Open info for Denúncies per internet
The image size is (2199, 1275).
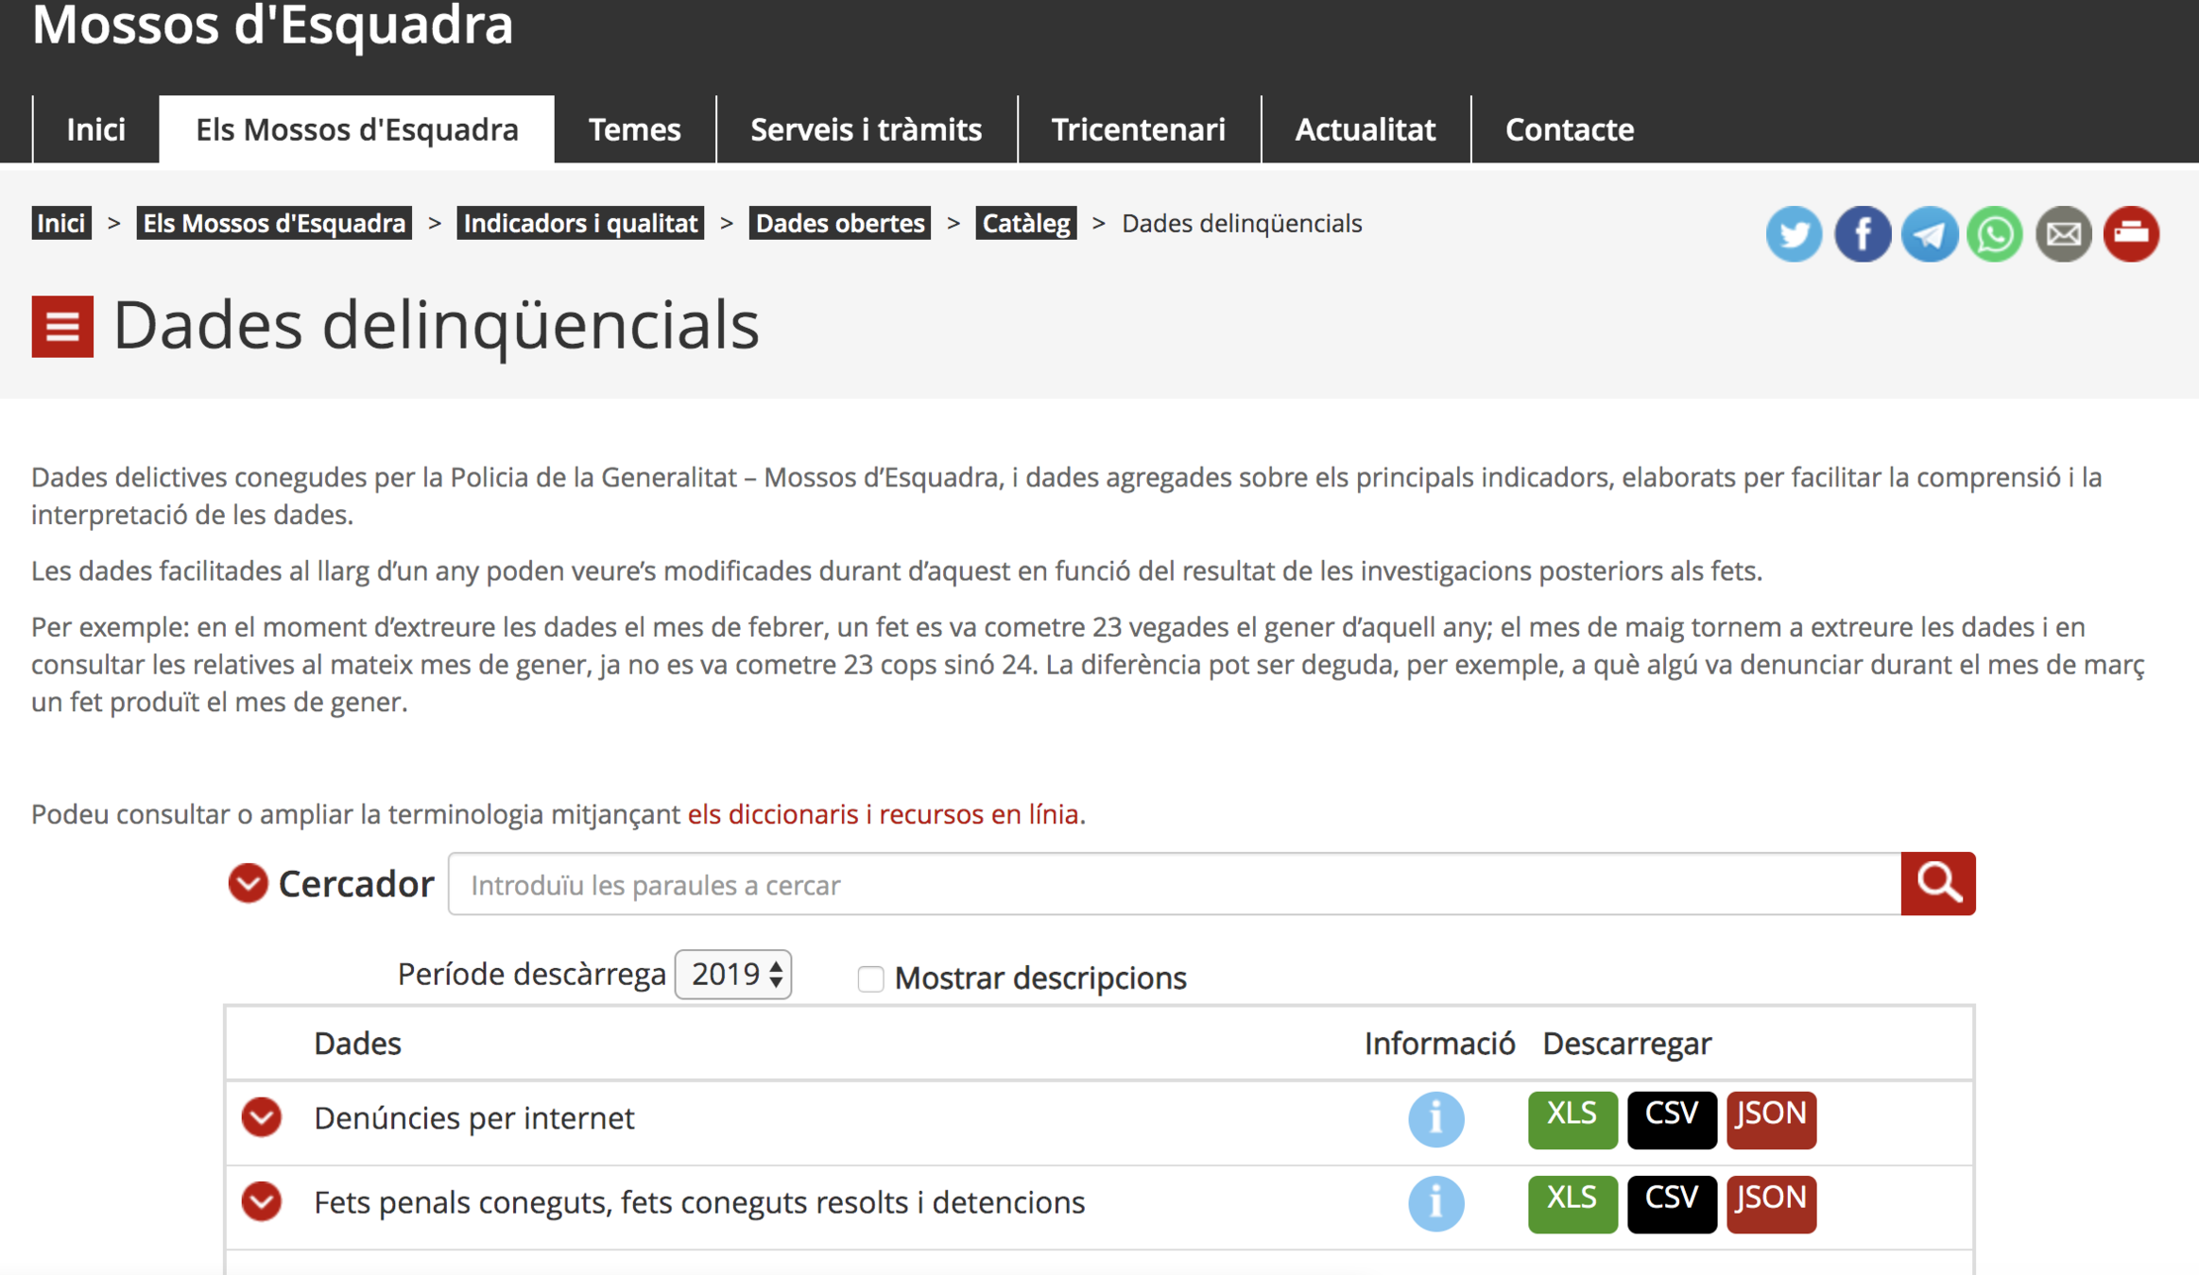[x=1435, y=1119]
